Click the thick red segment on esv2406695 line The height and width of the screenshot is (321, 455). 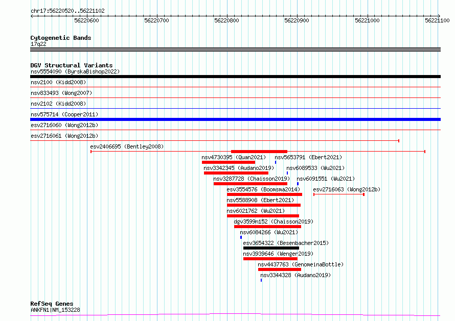pyautogui.click(x=259, y=152)
